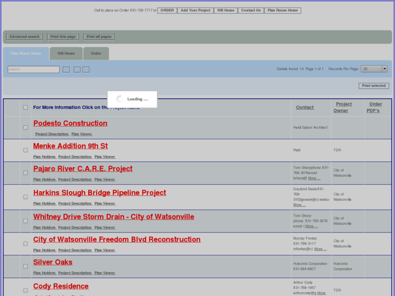The width and height of the screenshot is (395, 296).
Task: Check the Whitney Drive Storm Drain checkbox
Action: (26, 221)
